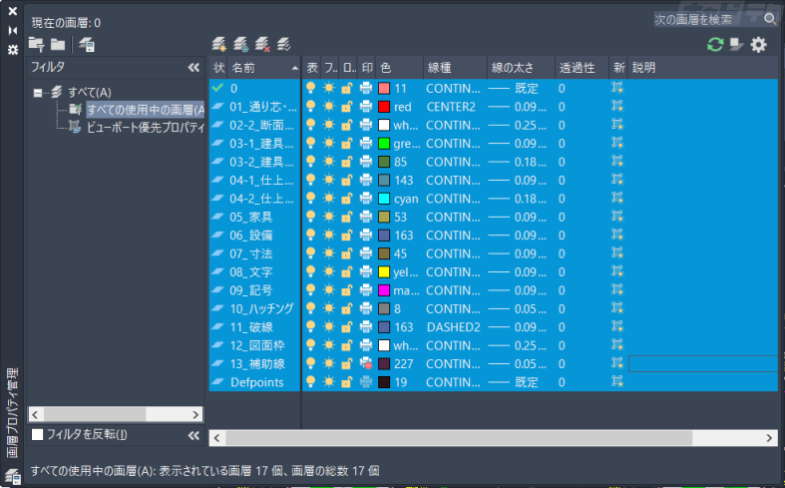Click New Layer Frozen in All Viewports icon
The height and width of the screenshot is (488, 785).
pyautogui.click(x=240, y=44)
